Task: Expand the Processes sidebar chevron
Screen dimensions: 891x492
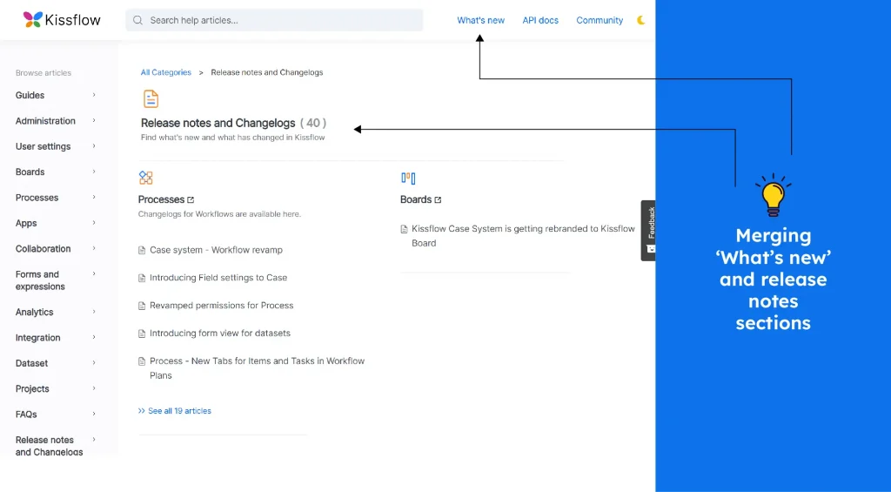Action: pyautogui.click(x=94, y=198)
